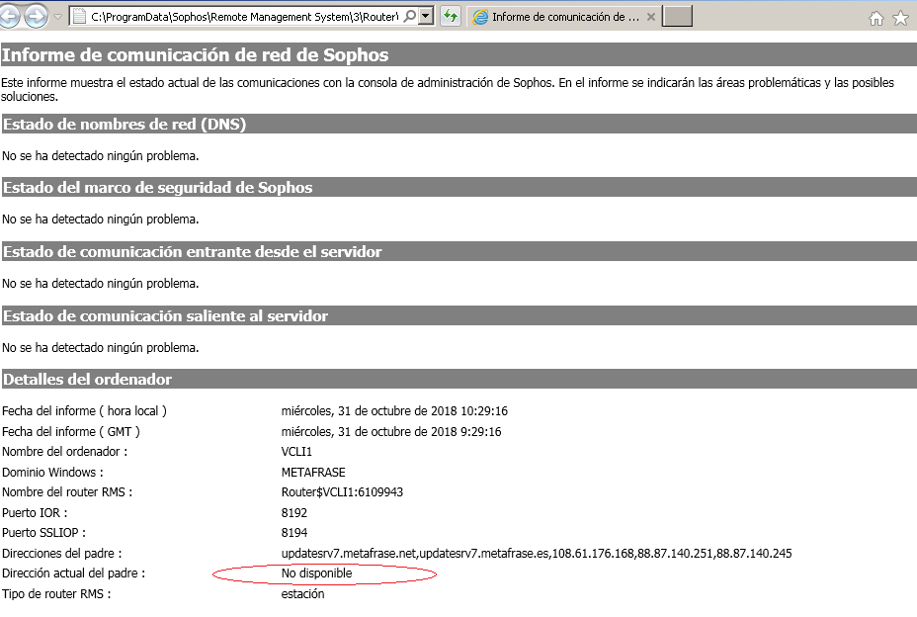The width and height of the screenshot is (917, 617).
Task: Open a new blank tab button
Action: coord(677,17)
